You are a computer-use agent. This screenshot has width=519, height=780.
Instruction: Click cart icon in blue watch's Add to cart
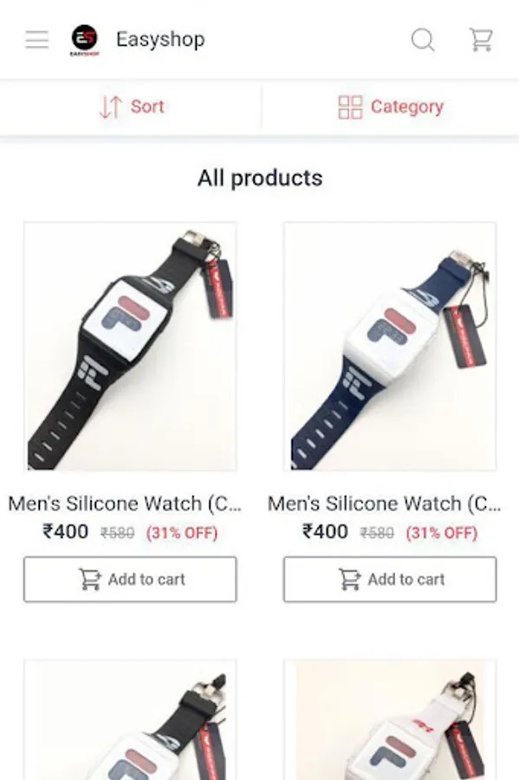tap(349, 579)
